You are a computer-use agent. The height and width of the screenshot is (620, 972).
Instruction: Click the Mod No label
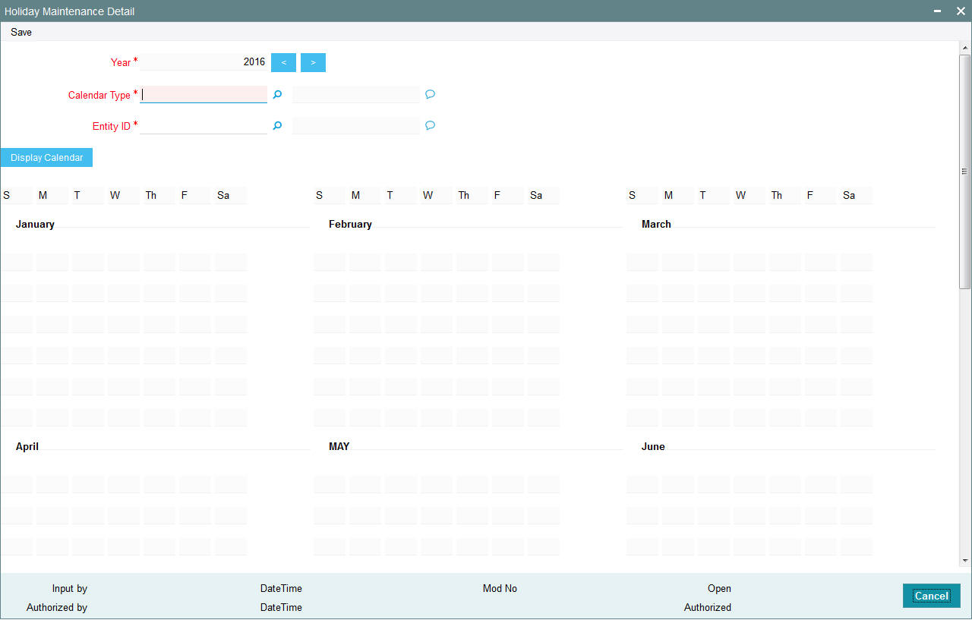[x=500, y=589]
